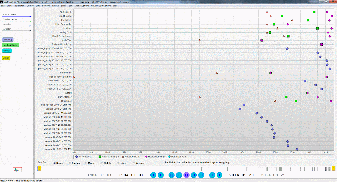
Task: Open the File menu
Action: pos(3,6)
